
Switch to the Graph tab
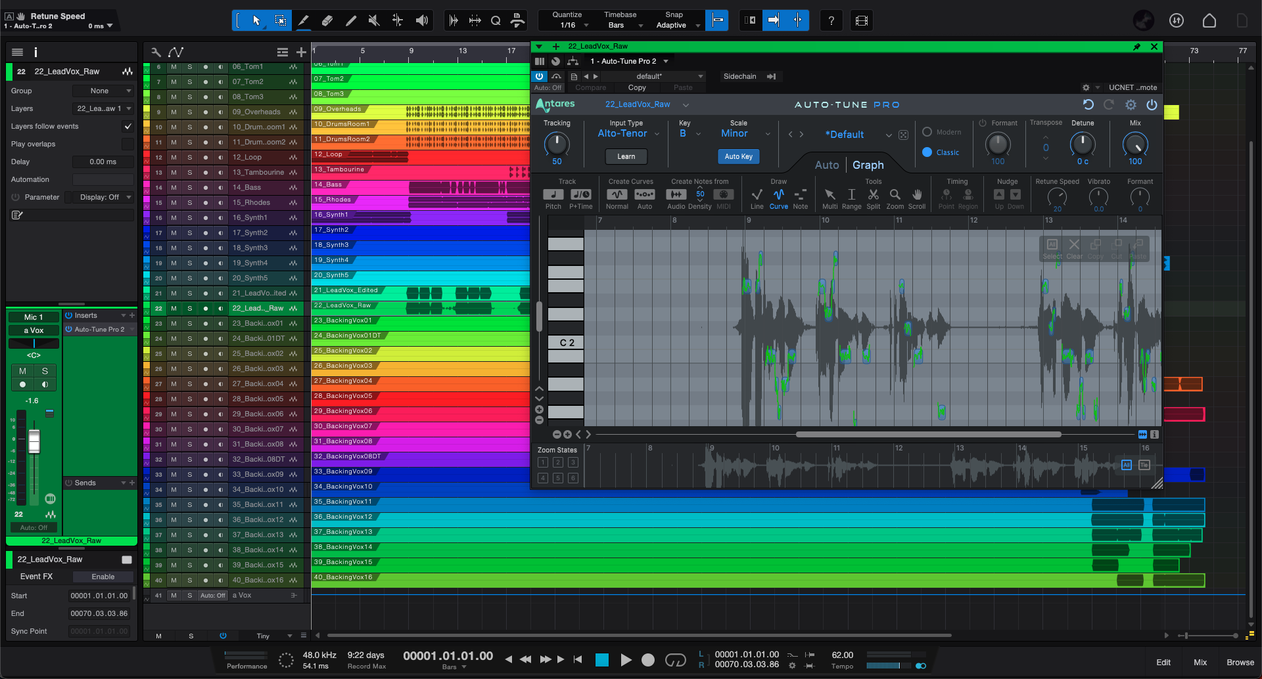click(868, 165)
